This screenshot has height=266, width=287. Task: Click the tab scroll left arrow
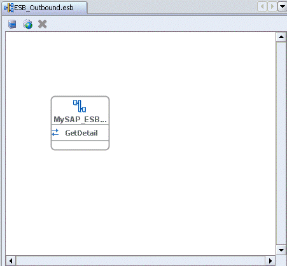[x=262, y=6]
